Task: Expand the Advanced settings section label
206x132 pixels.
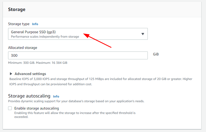Action: tap(30, 74)
